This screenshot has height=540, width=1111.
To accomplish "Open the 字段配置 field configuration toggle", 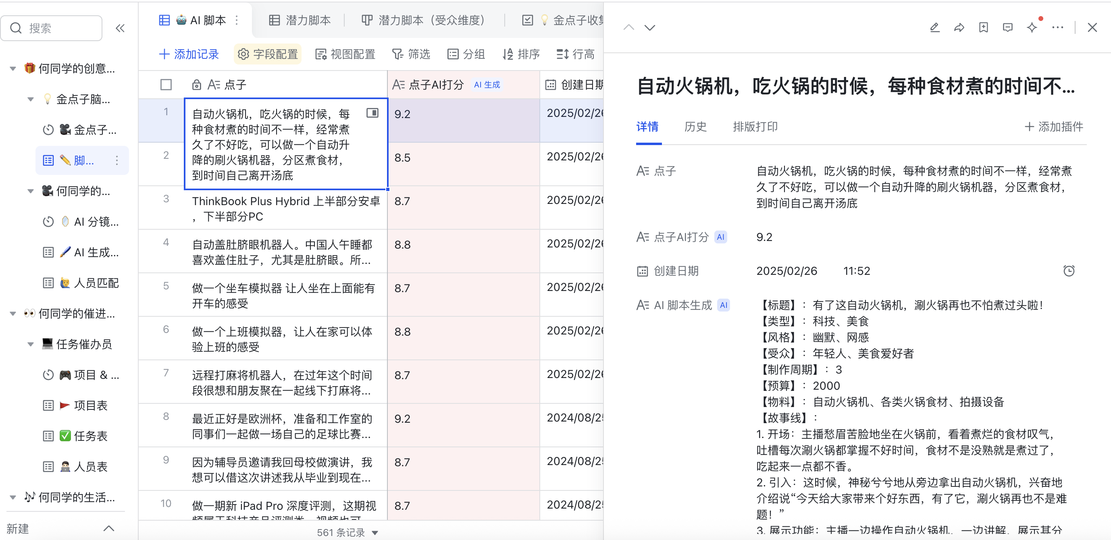I will click(268, 54).
